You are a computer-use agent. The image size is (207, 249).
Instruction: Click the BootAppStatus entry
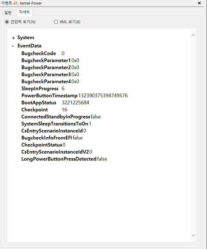coord(39,102)
